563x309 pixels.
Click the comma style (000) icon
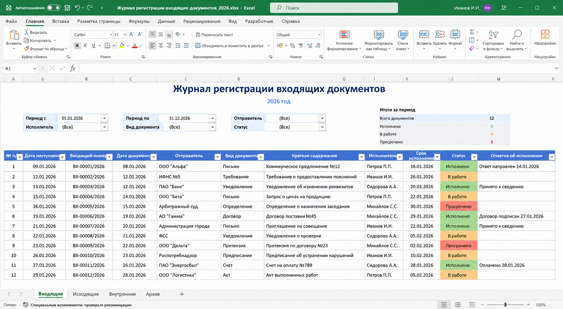coord(301,45)
